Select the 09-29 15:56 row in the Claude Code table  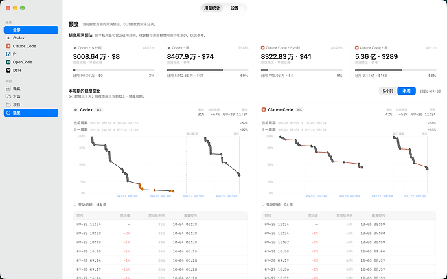(x=349, y=269)
